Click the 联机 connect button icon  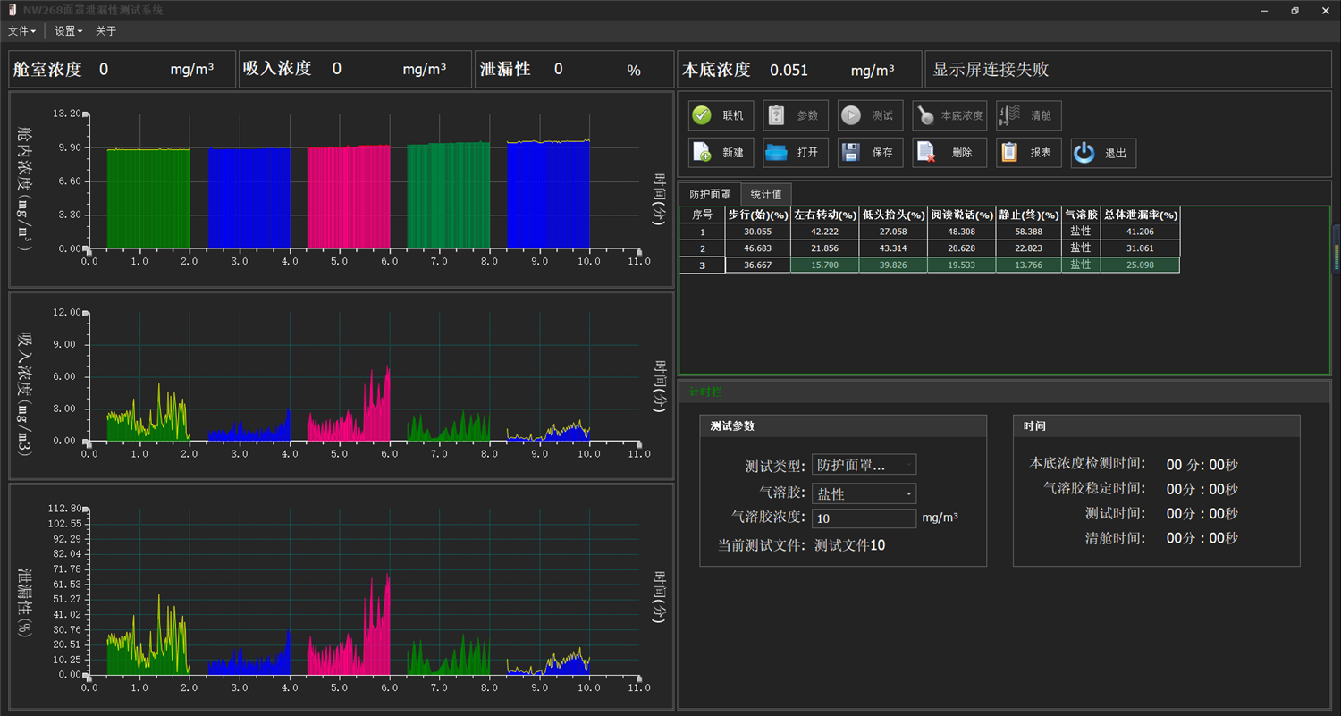(x=703, y=115)
